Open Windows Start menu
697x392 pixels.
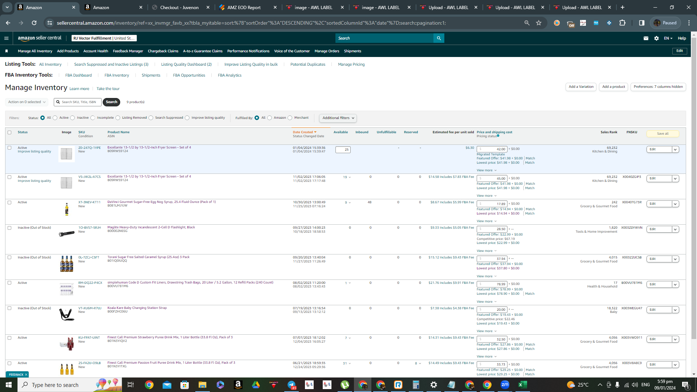point(9,385)
